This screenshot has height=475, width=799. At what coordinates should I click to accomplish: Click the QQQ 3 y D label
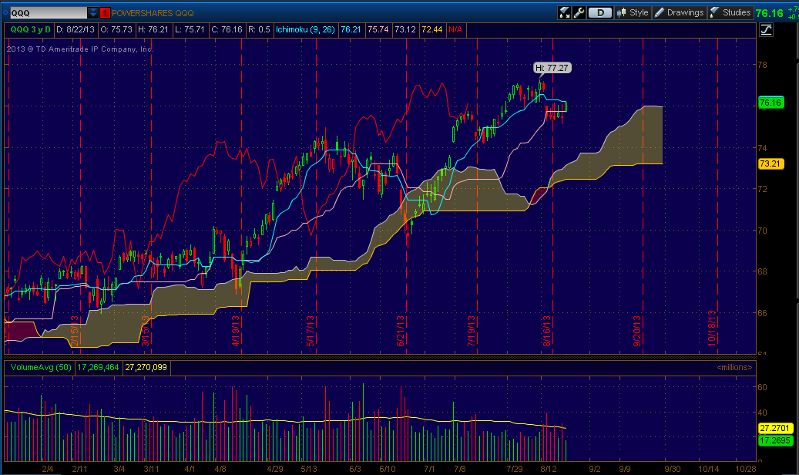click(31, 29)
